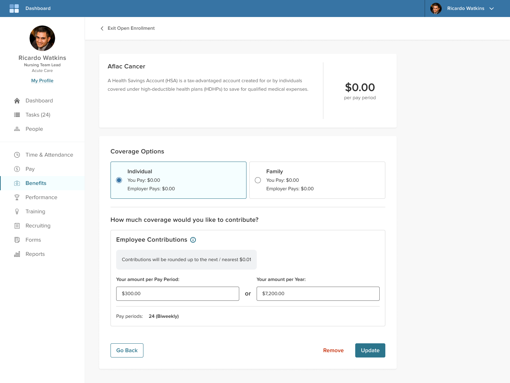Screen dimensions: 510x383
Task: Click the org chart icon beside People
Action: point(17,129)
